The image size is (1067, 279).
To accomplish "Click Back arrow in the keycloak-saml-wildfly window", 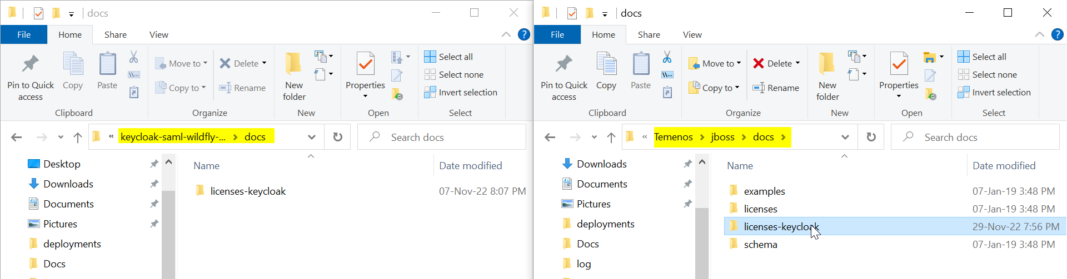I will [x=17, y=137].
